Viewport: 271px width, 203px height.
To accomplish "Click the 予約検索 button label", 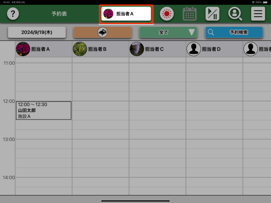I will pyautogui.click(x=239, y=32).
